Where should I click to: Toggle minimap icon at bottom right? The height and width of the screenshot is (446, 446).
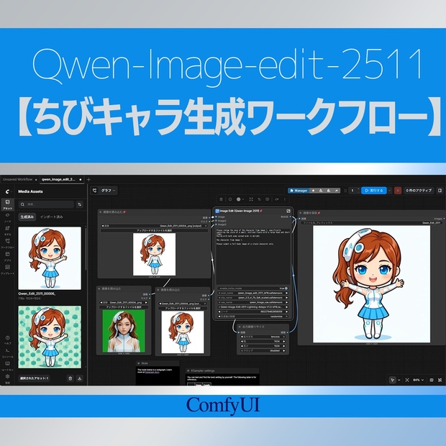coord(432,380)
